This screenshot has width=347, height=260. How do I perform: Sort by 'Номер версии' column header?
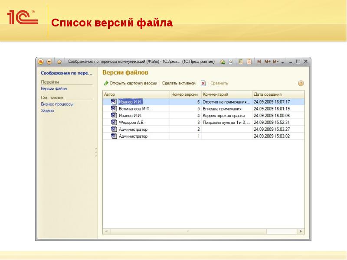[184, 94]
